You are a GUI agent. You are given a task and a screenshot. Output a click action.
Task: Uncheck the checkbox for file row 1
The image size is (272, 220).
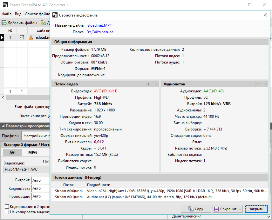22,37
